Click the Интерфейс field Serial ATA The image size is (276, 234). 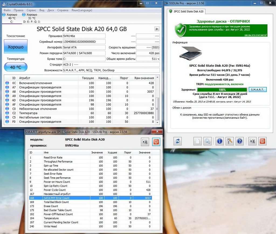pos(84,47)
